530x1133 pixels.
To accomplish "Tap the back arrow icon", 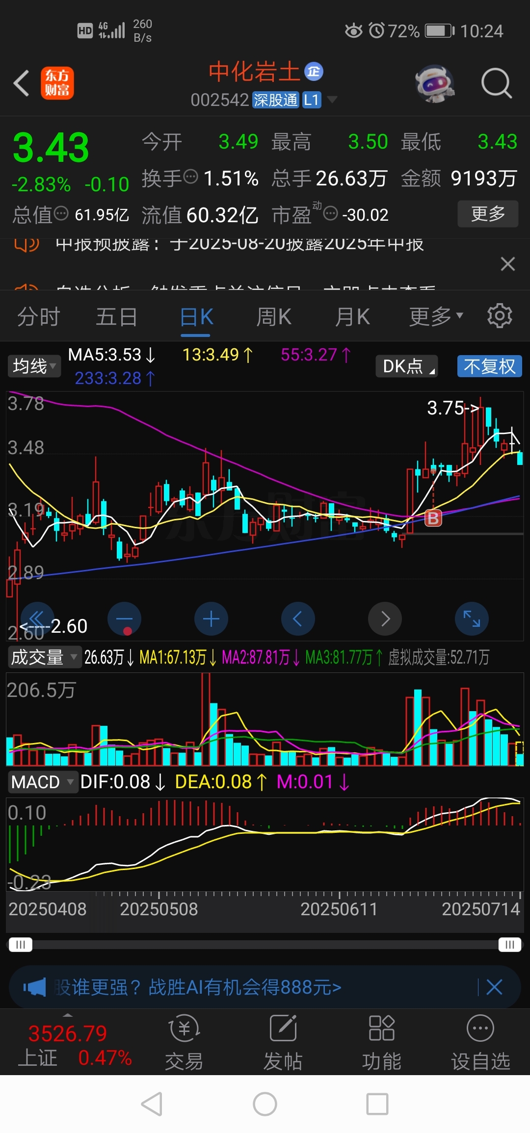I will pyautogui.click(x=22, y=83).
